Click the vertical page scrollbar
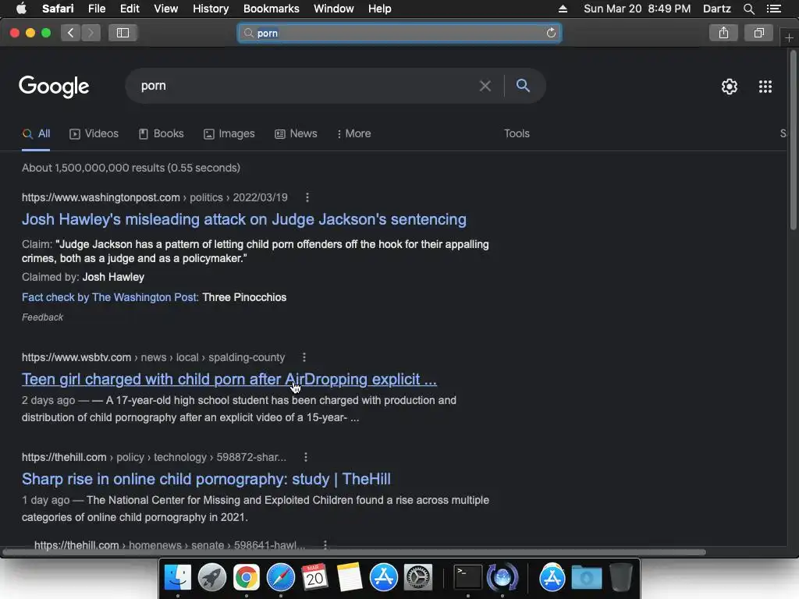Viewport: 799px width, 599px height. pos(794,140)
